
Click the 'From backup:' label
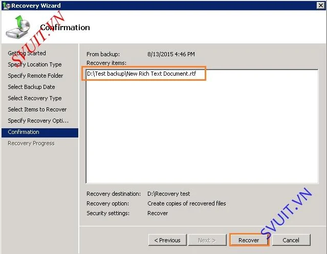[x=103, y=54]
